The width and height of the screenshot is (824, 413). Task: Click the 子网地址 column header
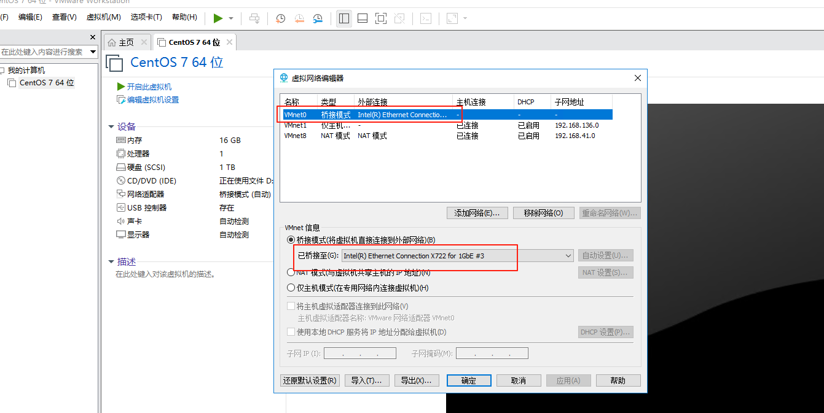(581, 102)
